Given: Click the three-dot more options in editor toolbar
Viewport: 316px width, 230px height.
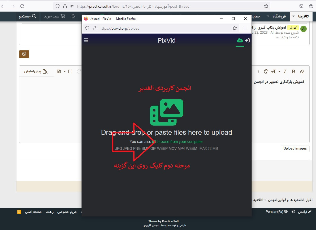Looking at the screenshot, I should 259,71.
